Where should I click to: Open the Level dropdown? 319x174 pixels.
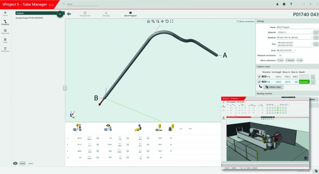click(295, 50)
